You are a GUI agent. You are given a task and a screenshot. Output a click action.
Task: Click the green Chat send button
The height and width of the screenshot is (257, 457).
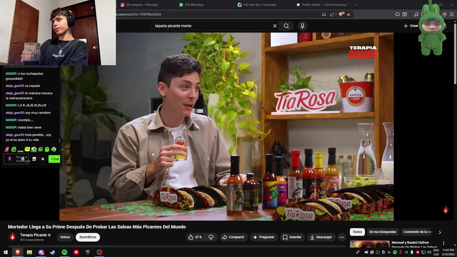55,159
